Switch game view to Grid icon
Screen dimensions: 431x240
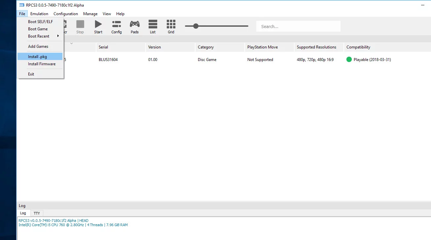tap(171, 24)
